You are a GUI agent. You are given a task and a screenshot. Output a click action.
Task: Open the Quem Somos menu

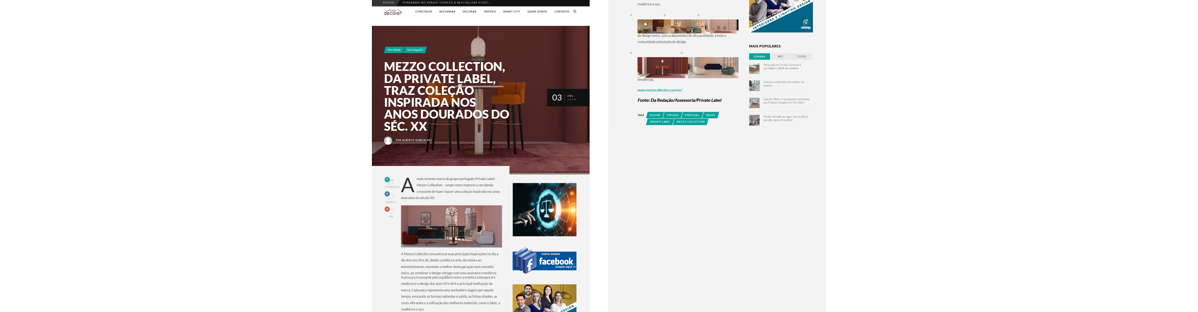pos(537,12)
